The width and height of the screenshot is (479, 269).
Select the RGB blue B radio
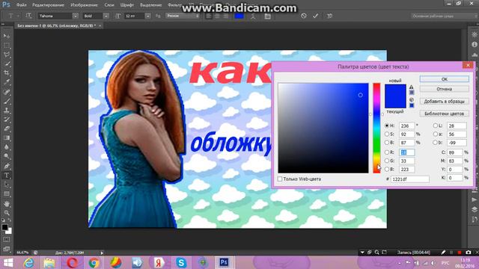coord(387,169)
